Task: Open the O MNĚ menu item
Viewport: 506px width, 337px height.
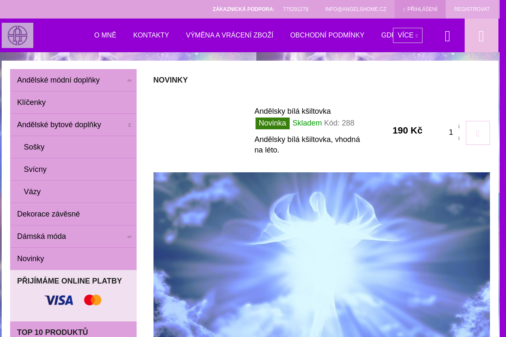Action: (105, 35)
